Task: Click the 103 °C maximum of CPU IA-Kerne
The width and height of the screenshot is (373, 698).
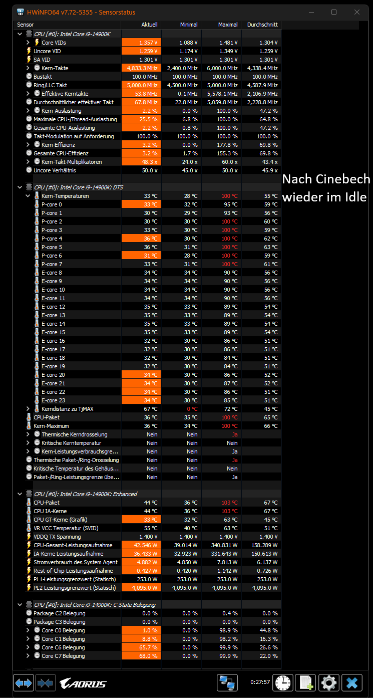Action: tap(230, 511)
